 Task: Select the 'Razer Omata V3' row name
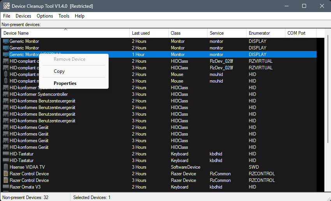pyautogui.click(x=25, y=187)
